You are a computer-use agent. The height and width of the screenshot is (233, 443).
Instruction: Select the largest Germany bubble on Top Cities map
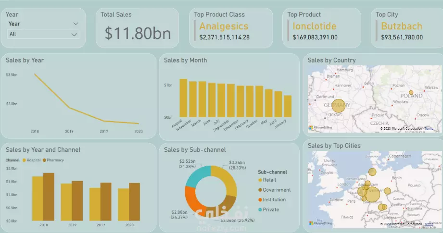tap(372, 195)
